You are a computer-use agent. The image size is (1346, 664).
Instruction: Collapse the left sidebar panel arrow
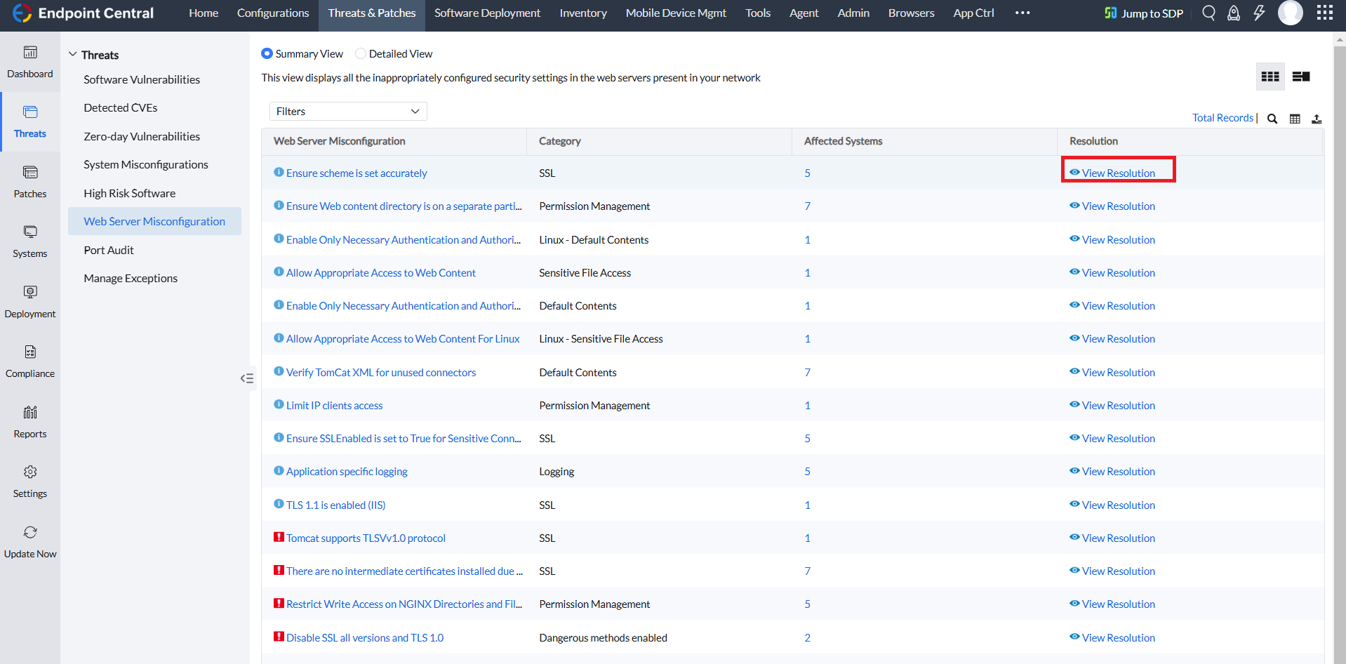[x=247, y=378]
